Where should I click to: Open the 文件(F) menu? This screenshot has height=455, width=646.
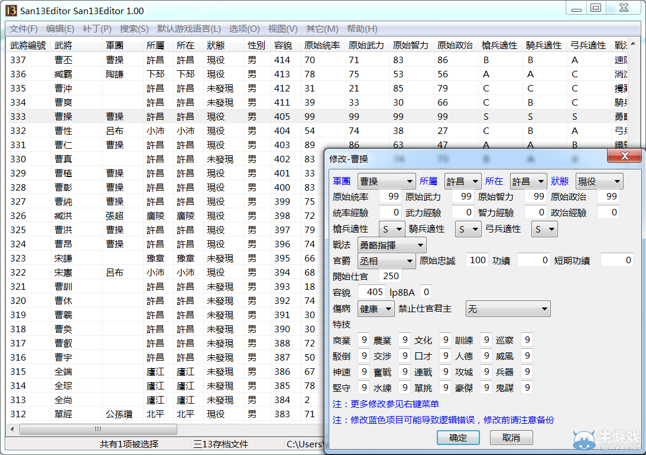pyautogui.click(x=24, y=29)
